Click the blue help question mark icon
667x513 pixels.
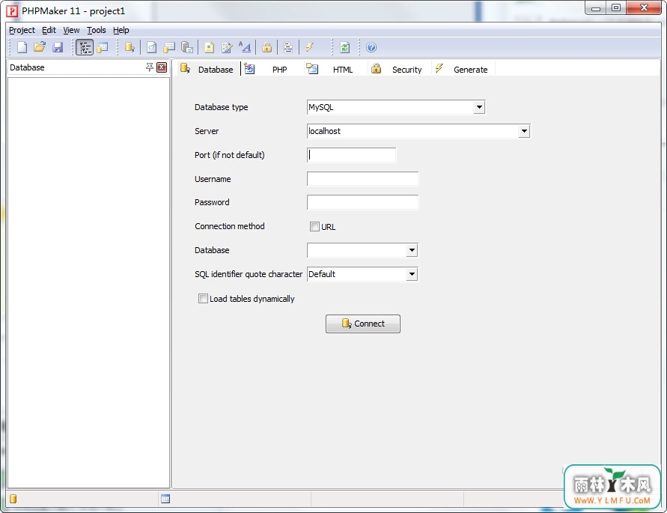coord(371,47)
